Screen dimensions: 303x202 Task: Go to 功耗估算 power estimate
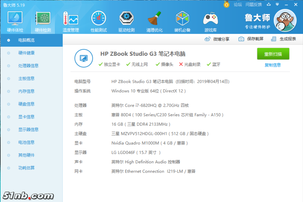(x=26, y=168)
